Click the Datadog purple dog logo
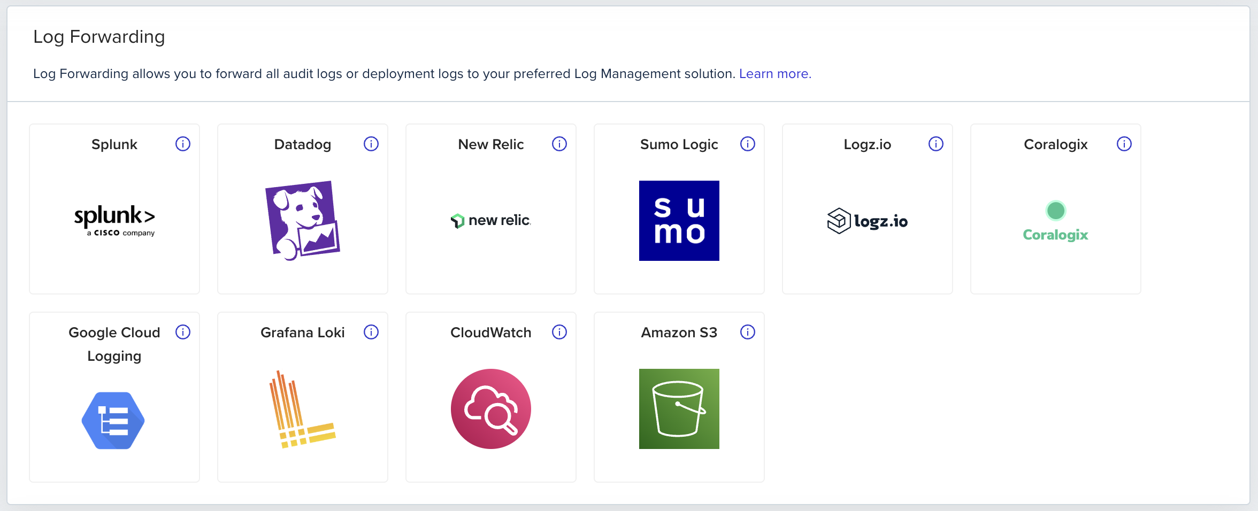 (x=303, y=220)
